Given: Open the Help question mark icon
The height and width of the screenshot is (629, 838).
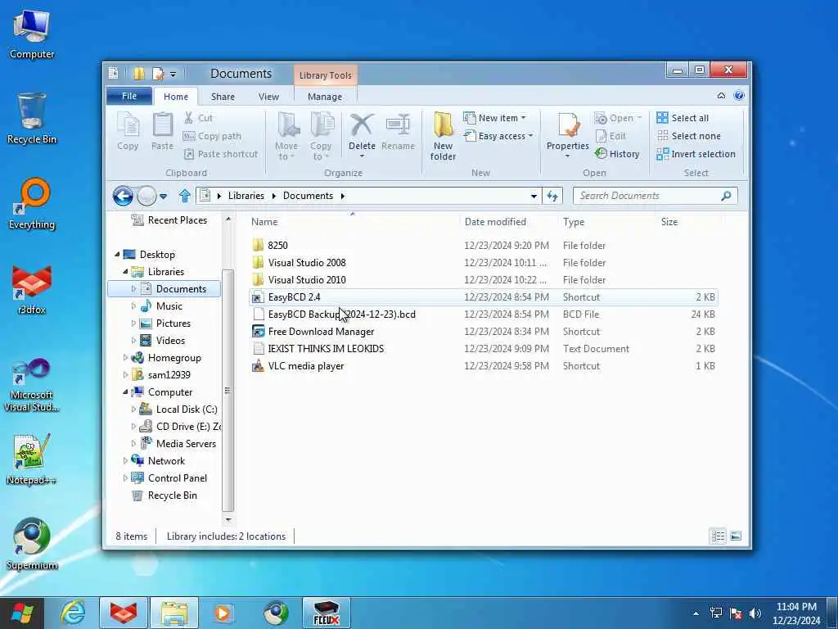Looking at the screenshot, I should pos(739,96).
